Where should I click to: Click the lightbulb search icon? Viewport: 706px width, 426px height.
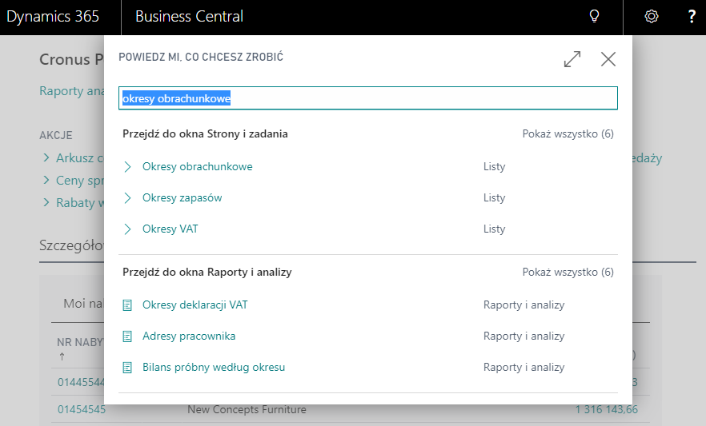point(594,16)
